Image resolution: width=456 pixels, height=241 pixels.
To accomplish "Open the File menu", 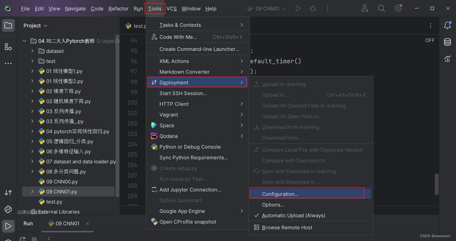I will (x=25, y=9).
